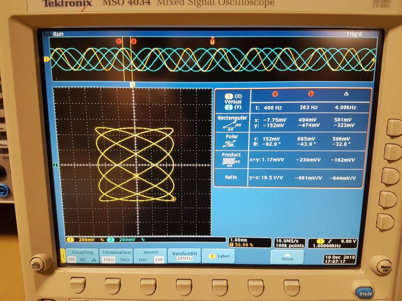Click the bezel button under Invert

[x=148, y=286]
